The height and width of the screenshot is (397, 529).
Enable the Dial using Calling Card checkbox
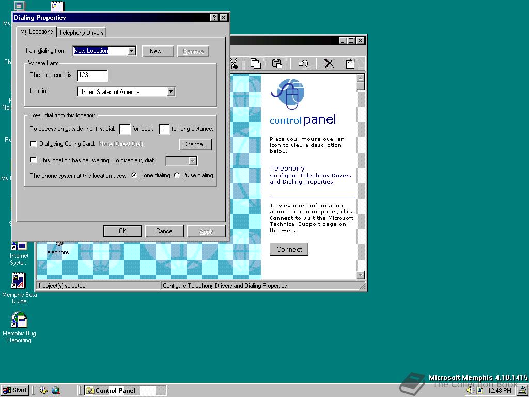(33, 144)
